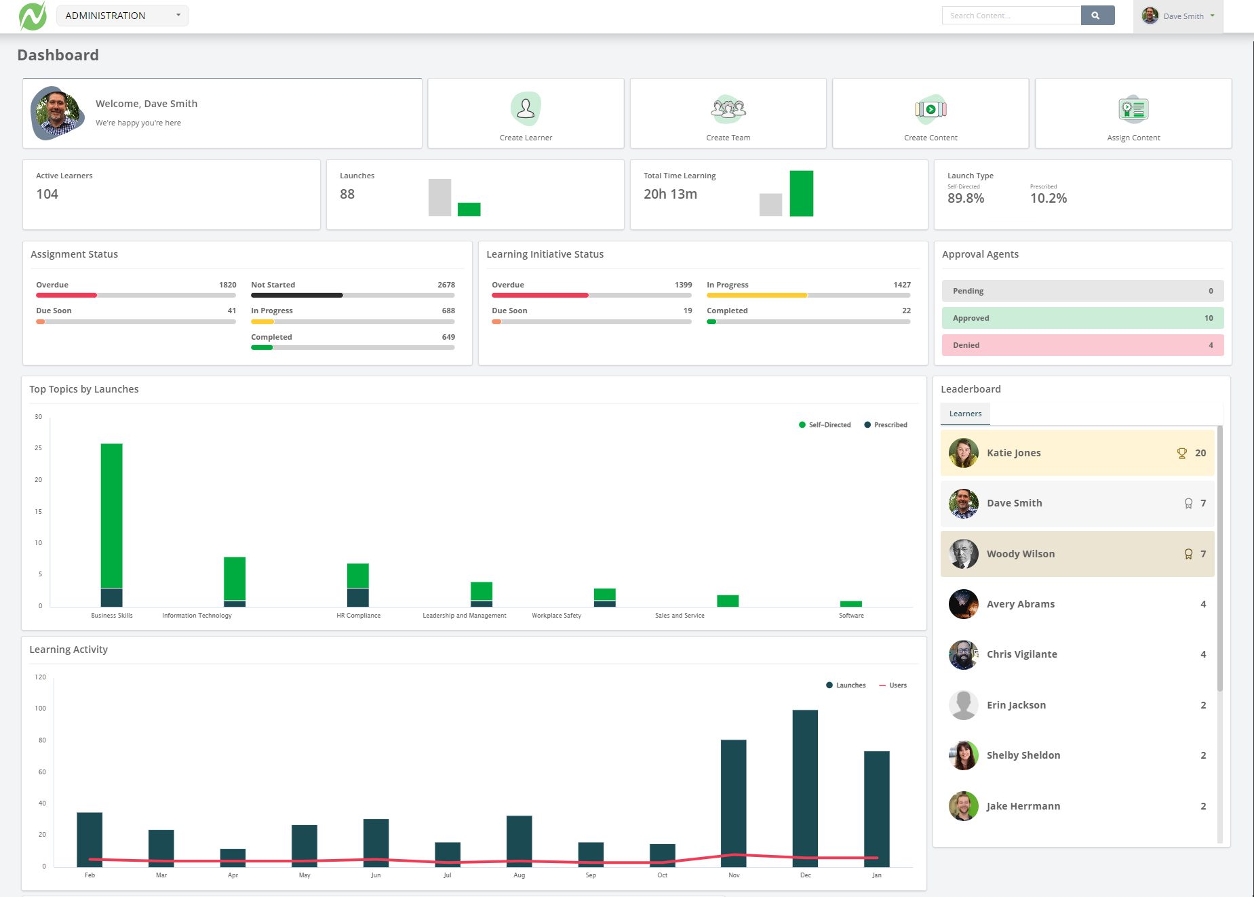Screen dimensions: 1254x897
Task: Toggle Self-Directed legend in Top Topics
Action: [825, 425]
